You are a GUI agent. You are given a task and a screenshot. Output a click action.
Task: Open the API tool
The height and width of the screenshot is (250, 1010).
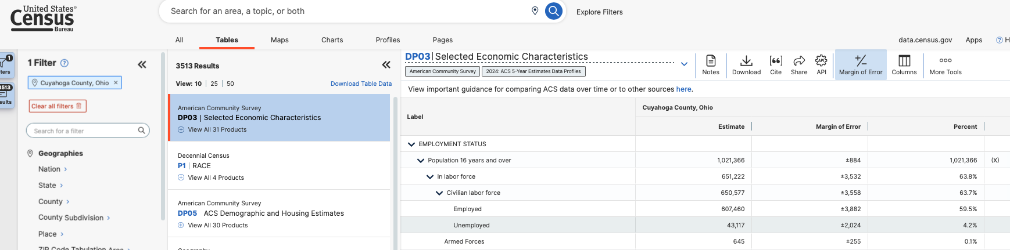coord(821,64)
